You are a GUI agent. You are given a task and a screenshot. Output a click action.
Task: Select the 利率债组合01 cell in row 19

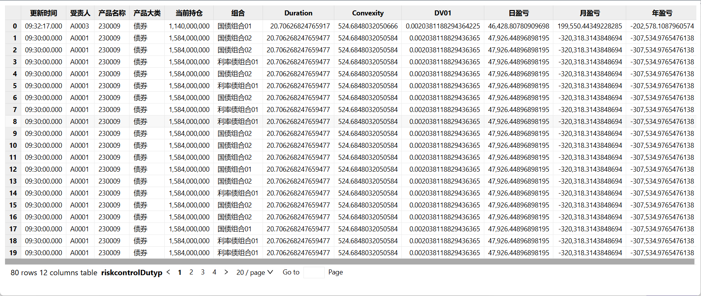(238, 253)
